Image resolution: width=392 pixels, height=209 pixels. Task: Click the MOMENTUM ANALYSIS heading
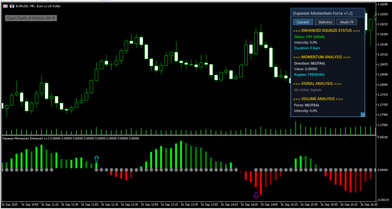[x=322, y=57]
